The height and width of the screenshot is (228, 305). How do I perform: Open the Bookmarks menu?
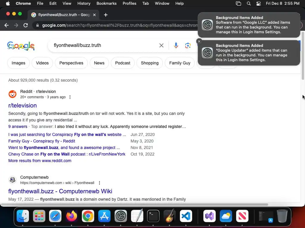pos(106,4)
